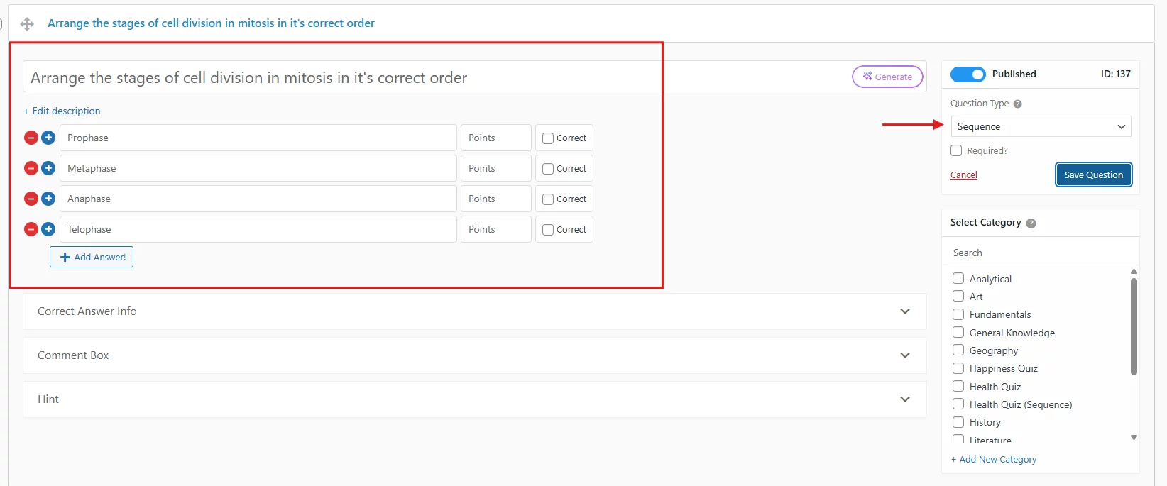The width and height of the screenshot is (1167, 486).
Task: Click the Select Category help icon
Action: point(1031,223)
